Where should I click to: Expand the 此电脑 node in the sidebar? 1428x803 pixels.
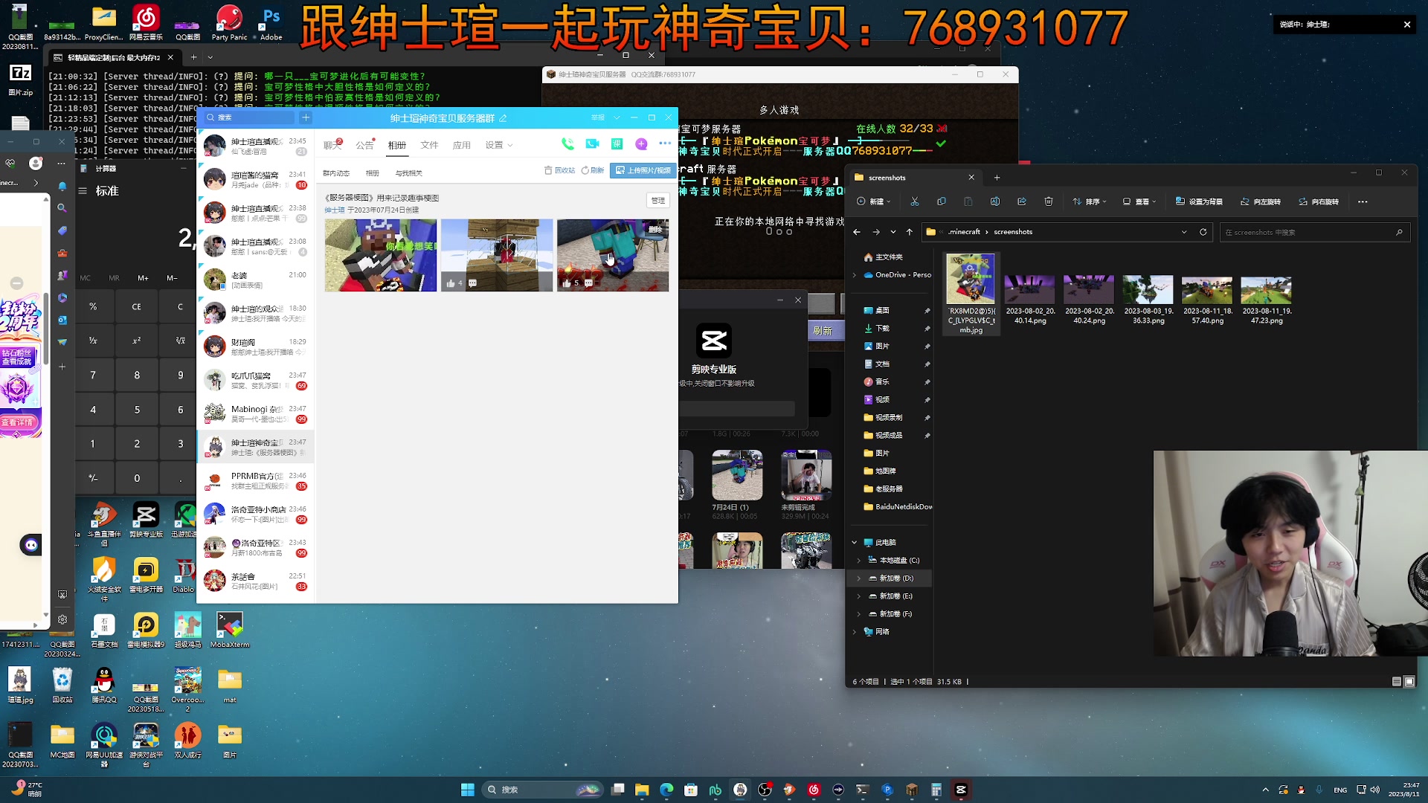click(854, 542)
